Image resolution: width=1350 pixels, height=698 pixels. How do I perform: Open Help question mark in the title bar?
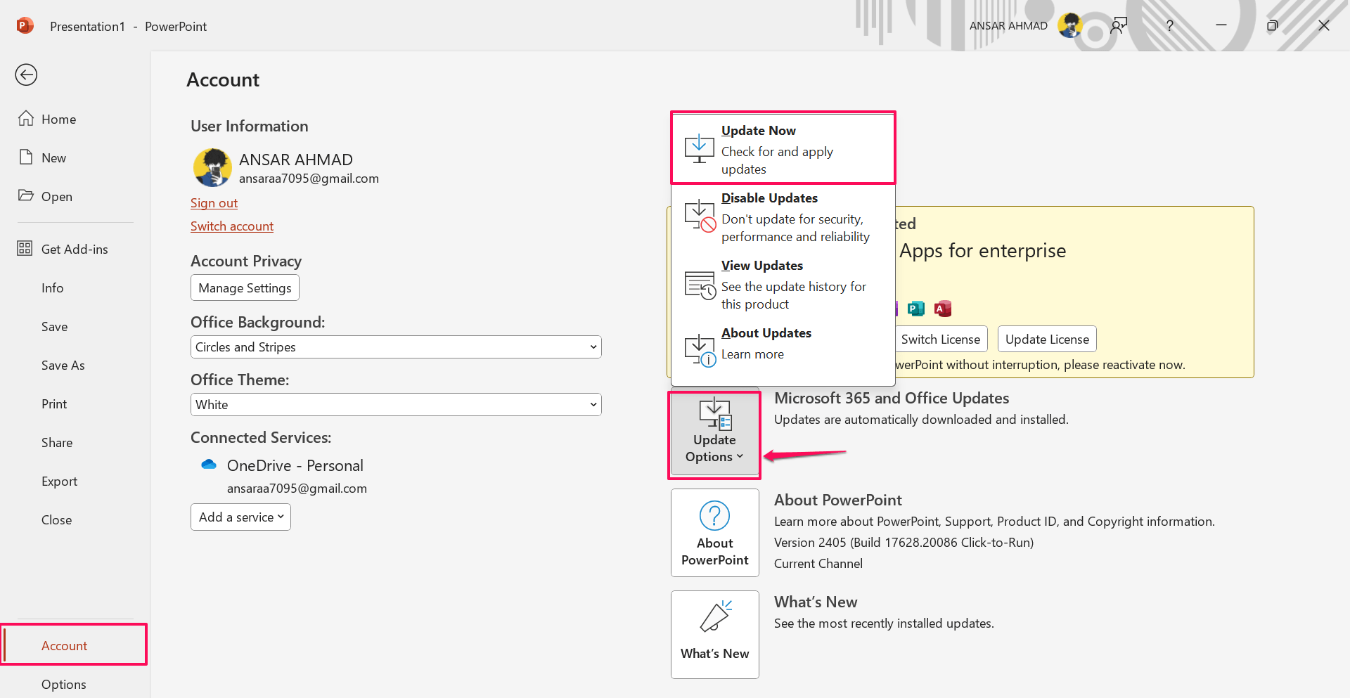1169,25
